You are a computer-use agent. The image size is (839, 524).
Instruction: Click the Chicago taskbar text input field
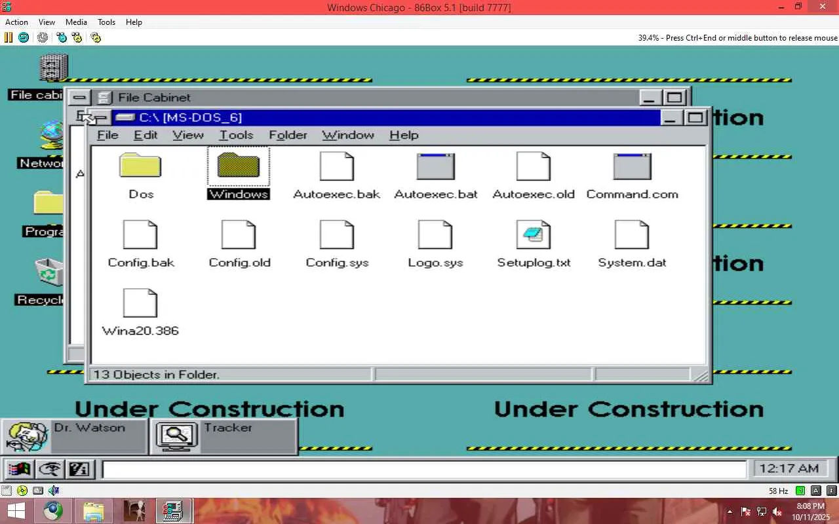click(x=424, y=469)
